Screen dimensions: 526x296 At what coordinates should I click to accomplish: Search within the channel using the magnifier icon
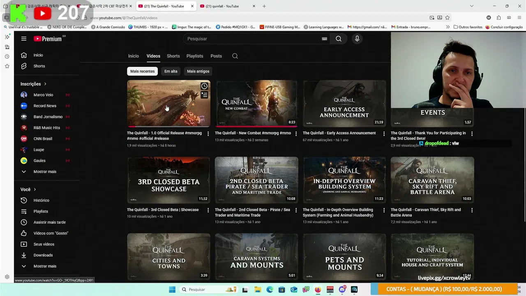click(235, 56)
